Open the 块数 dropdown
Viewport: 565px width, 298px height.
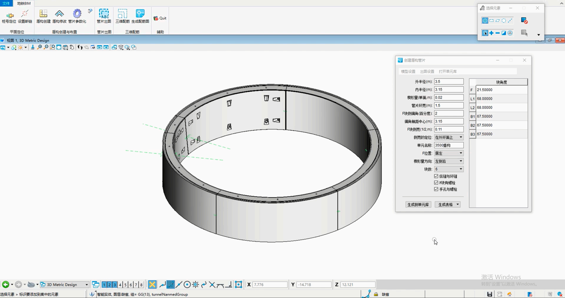(x=461, y=169)
